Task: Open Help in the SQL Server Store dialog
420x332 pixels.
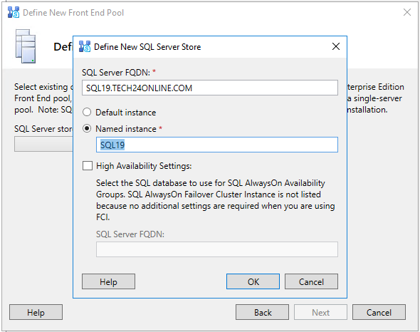Action: [108, 281]
